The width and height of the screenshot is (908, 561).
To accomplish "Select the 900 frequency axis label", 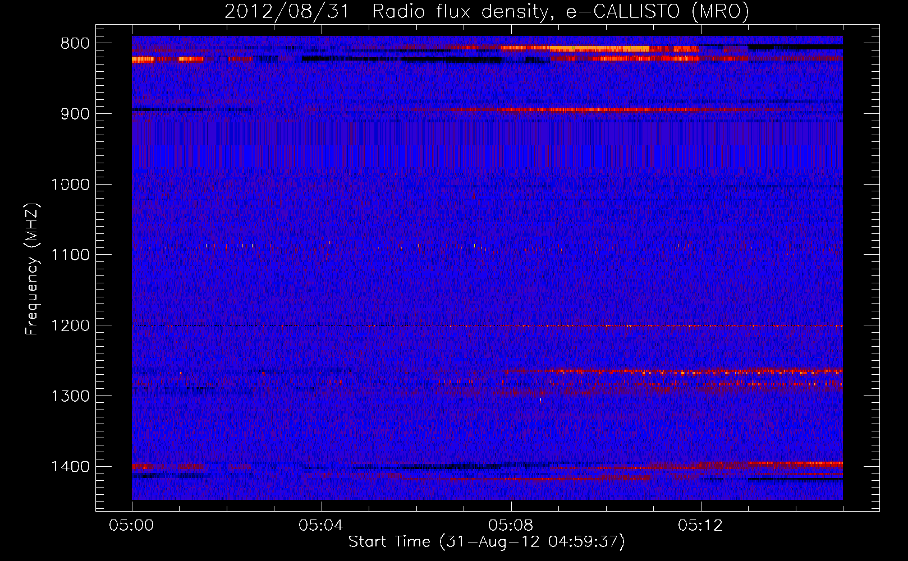I will click(x=75, y=114).
